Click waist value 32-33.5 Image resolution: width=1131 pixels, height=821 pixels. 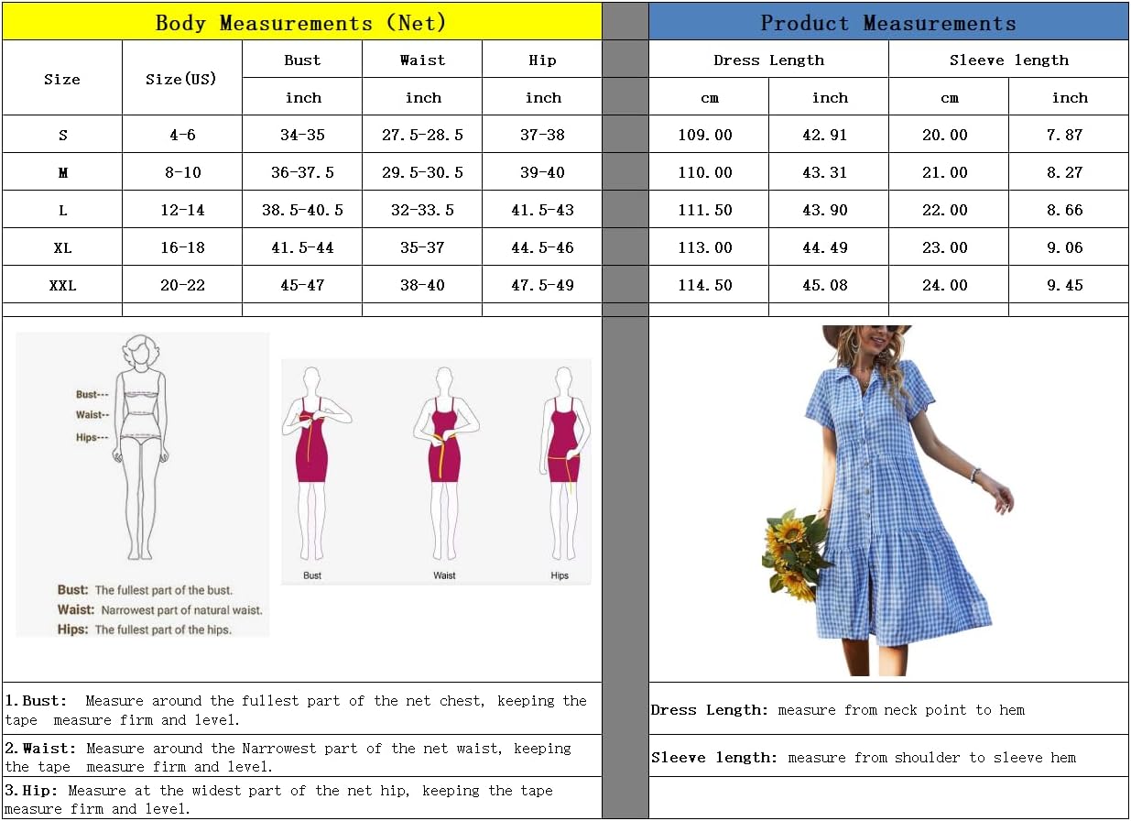pos(422,210)
